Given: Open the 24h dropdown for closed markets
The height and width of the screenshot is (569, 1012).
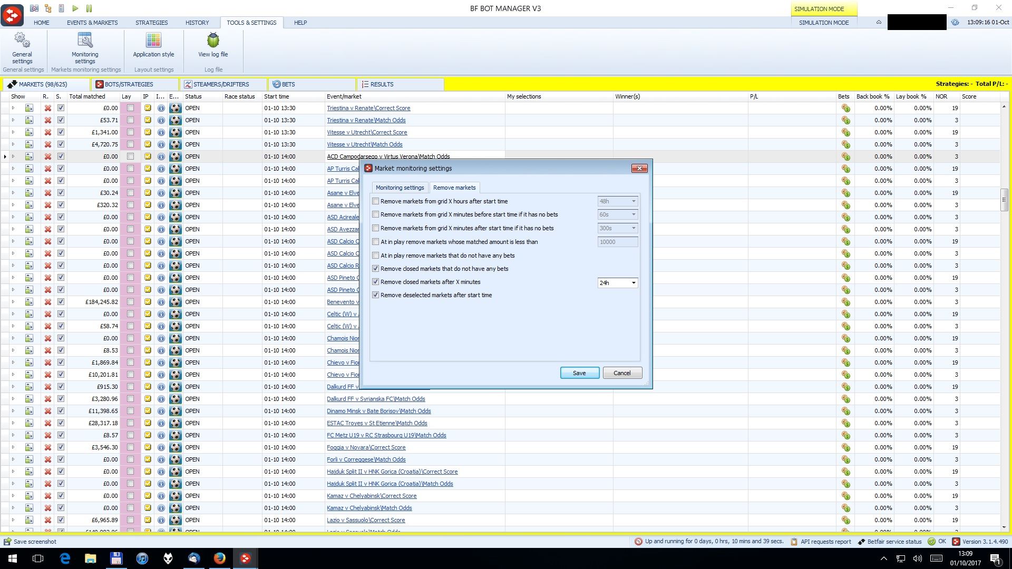Looking at the screenshot, I should point(634,283).
